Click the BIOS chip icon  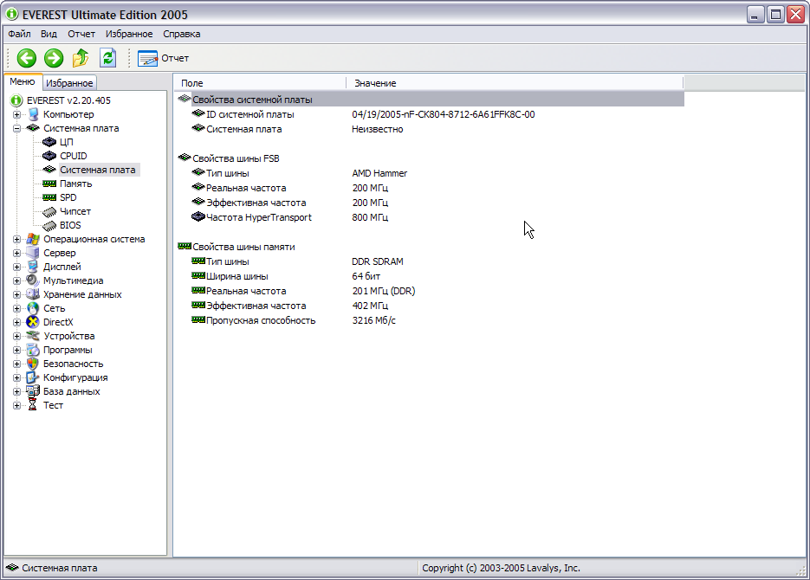pos(49,225)
